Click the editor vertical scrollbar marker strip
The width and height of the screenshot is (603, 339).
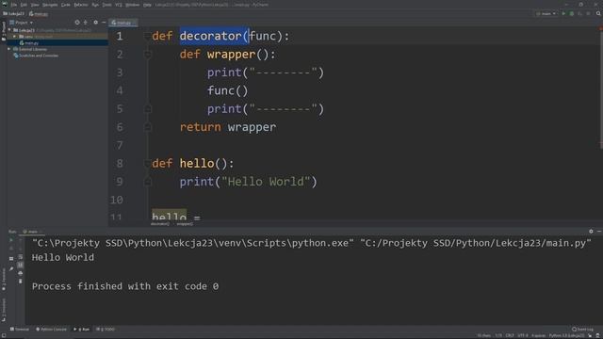click(x=601, y=123)
